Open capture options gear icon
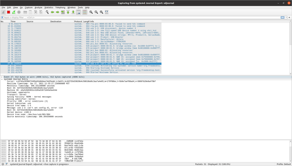Viewport: 292px width, 166px height. [19, 12]
